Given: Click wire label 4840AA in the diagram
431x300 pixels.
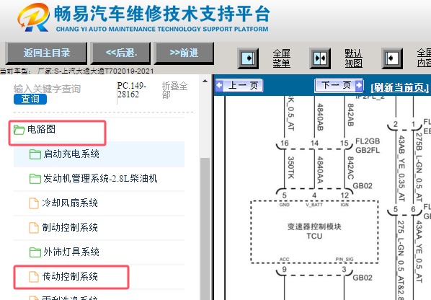Looking at the screenshot, I should 320,169.
